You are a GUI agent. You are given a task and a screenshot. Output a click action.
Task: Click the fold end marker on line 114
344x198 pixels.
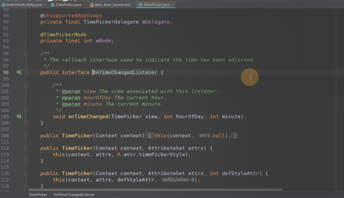tap(26, 161)
